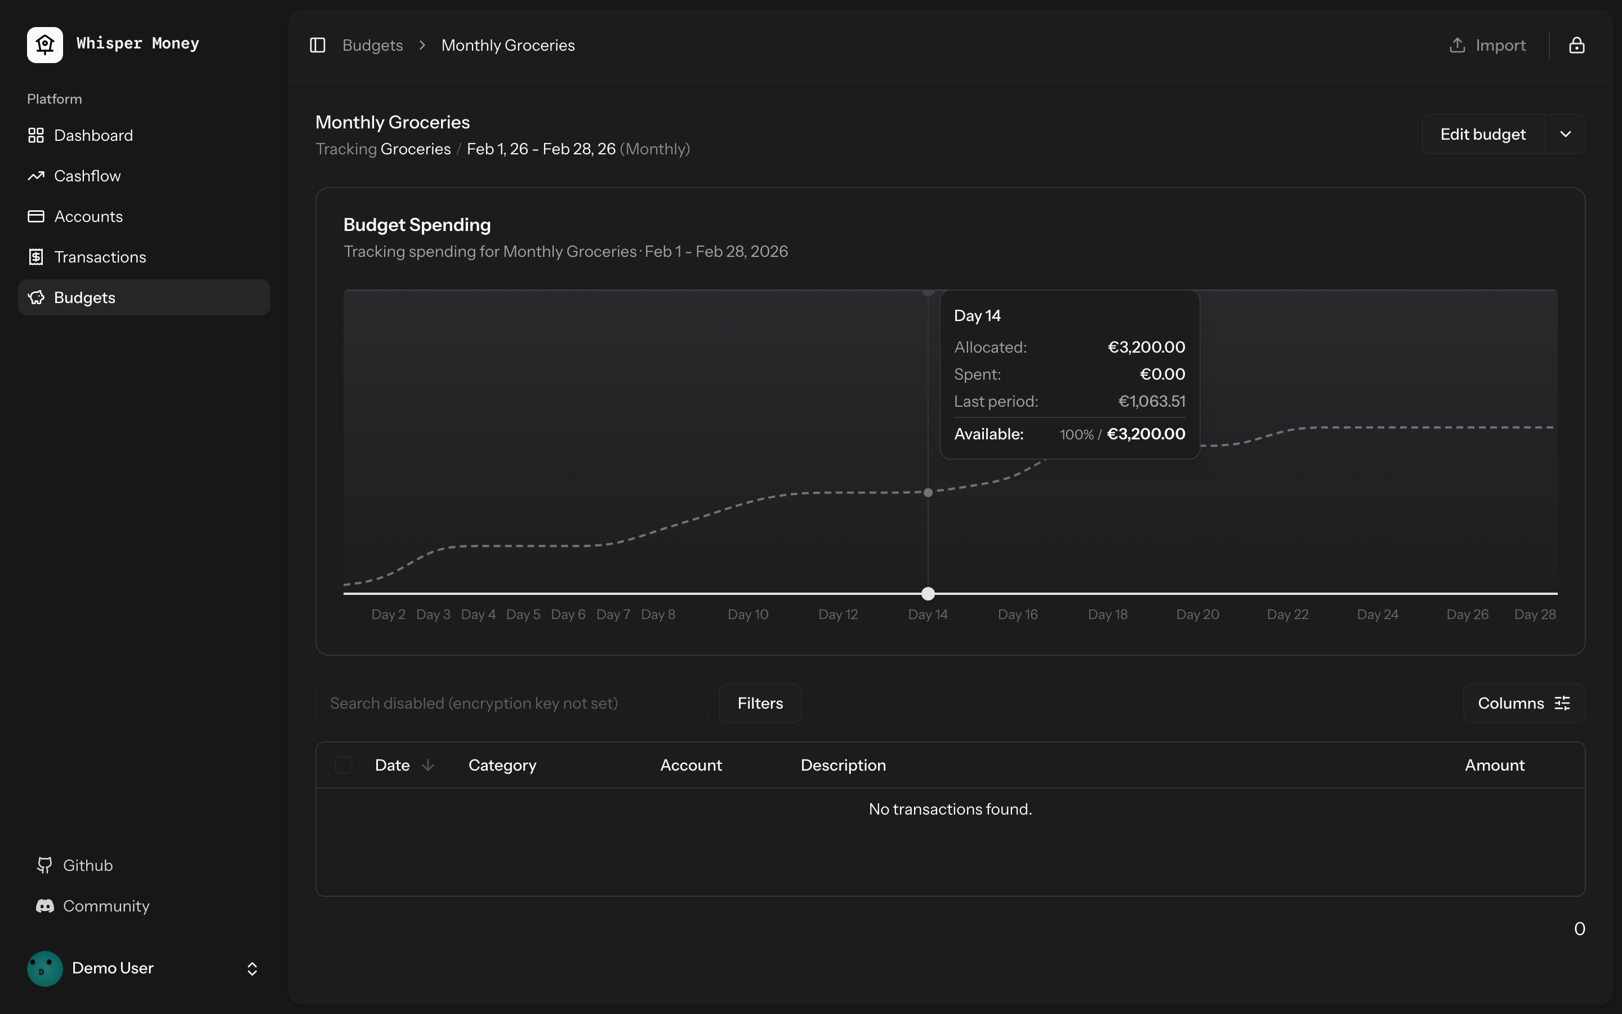Image resolution: width=1622 pixels, height=1014 pixels.
Task: Click the Edit budget button
Action: tap(1482, 134)
